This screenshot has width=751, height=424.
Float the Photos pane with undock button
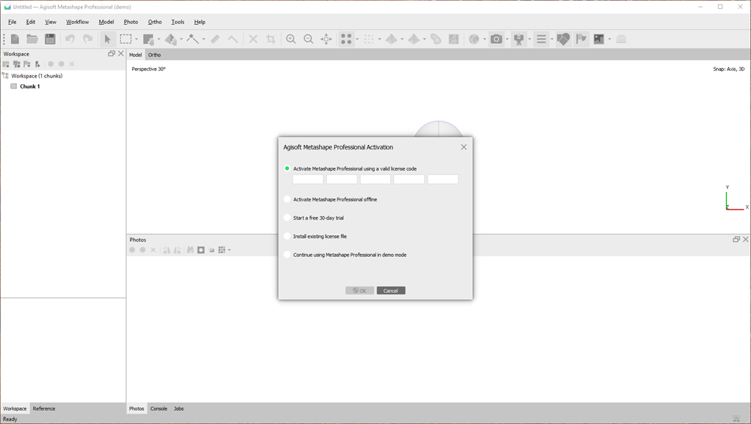point(736,239)
